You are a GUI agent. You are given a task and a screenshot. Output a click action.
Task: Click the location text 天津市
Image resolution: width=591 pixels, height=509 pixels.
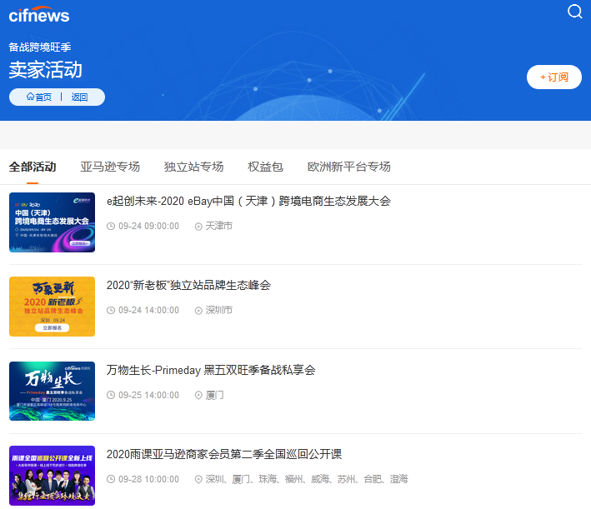click(x=219, y=226)
